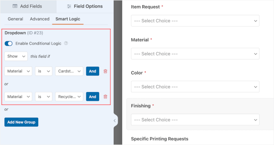This screenshot has height=145, width=274.
Task: Open the Material select dropdown in preview
Action: coord(195,54)
